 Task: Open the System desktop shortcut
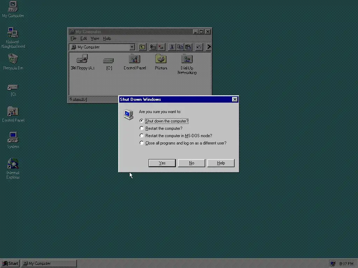click(13, 140)
